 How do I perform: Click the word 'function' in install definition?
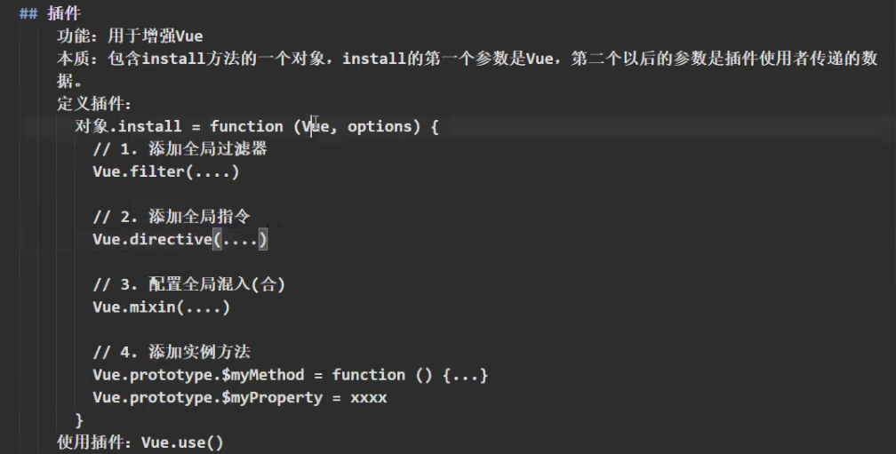[x=246, y=126]
